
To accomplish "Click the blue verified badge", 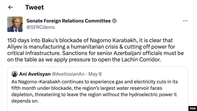I will click(x=114, y=21).
